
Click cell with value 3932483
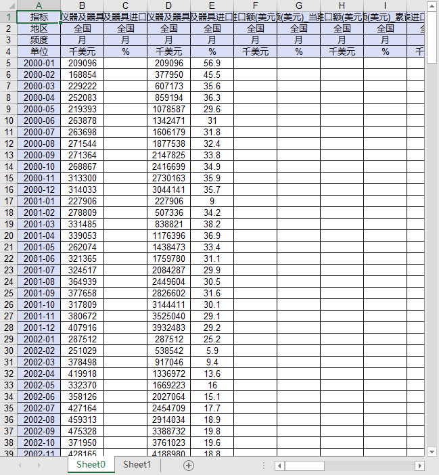tap(169, 327)
